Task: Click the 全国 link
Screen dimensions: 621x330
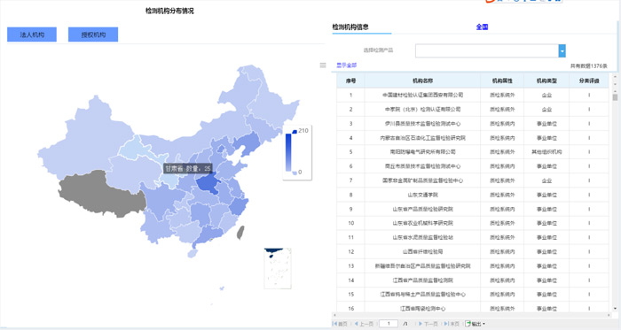Action: pos(482,27)
